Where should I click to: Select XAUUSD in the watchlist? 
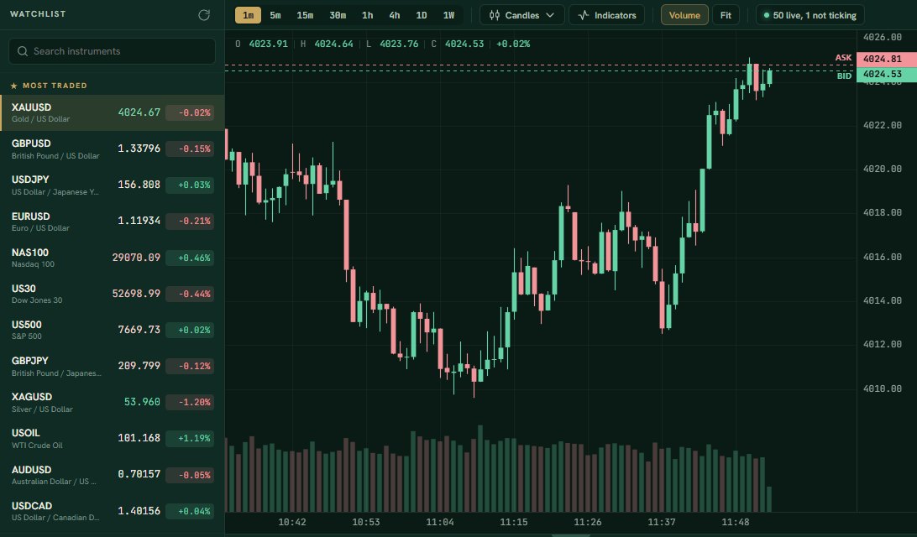tap(113, 112)
